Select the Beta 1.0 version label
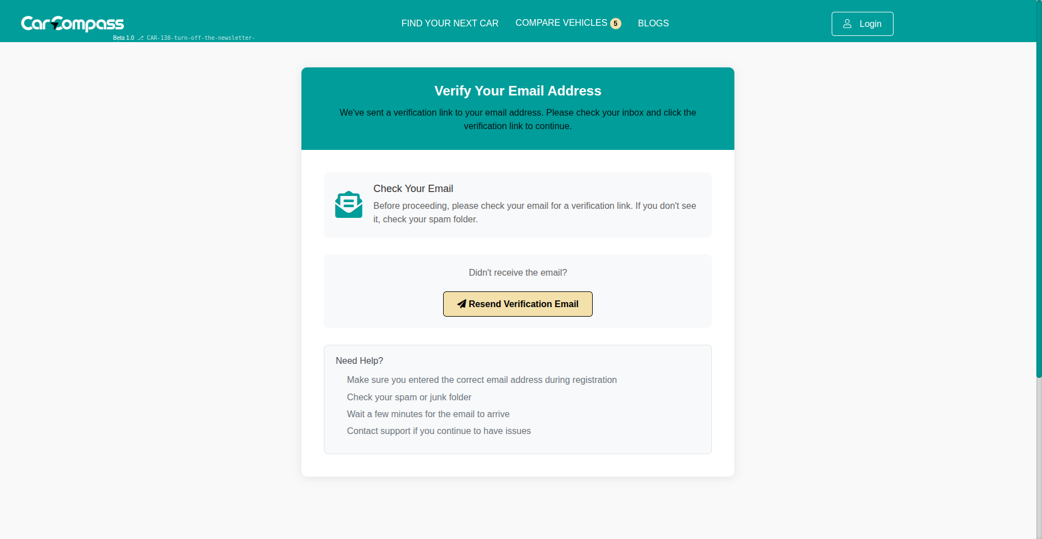The image size is (1042, 539). 123,38
